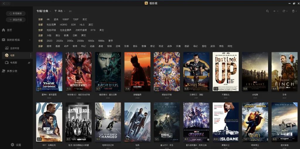Select the SDR filter
The image size is (300, 149).
tap(73, 25)
